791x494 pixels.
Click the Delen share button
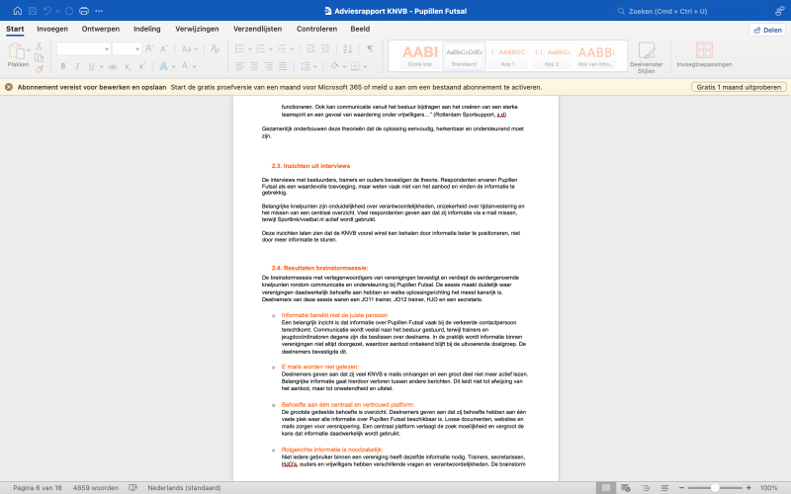coord(766,30)
